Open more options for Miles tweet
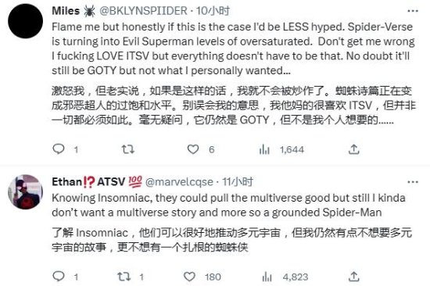 [413, 11]
